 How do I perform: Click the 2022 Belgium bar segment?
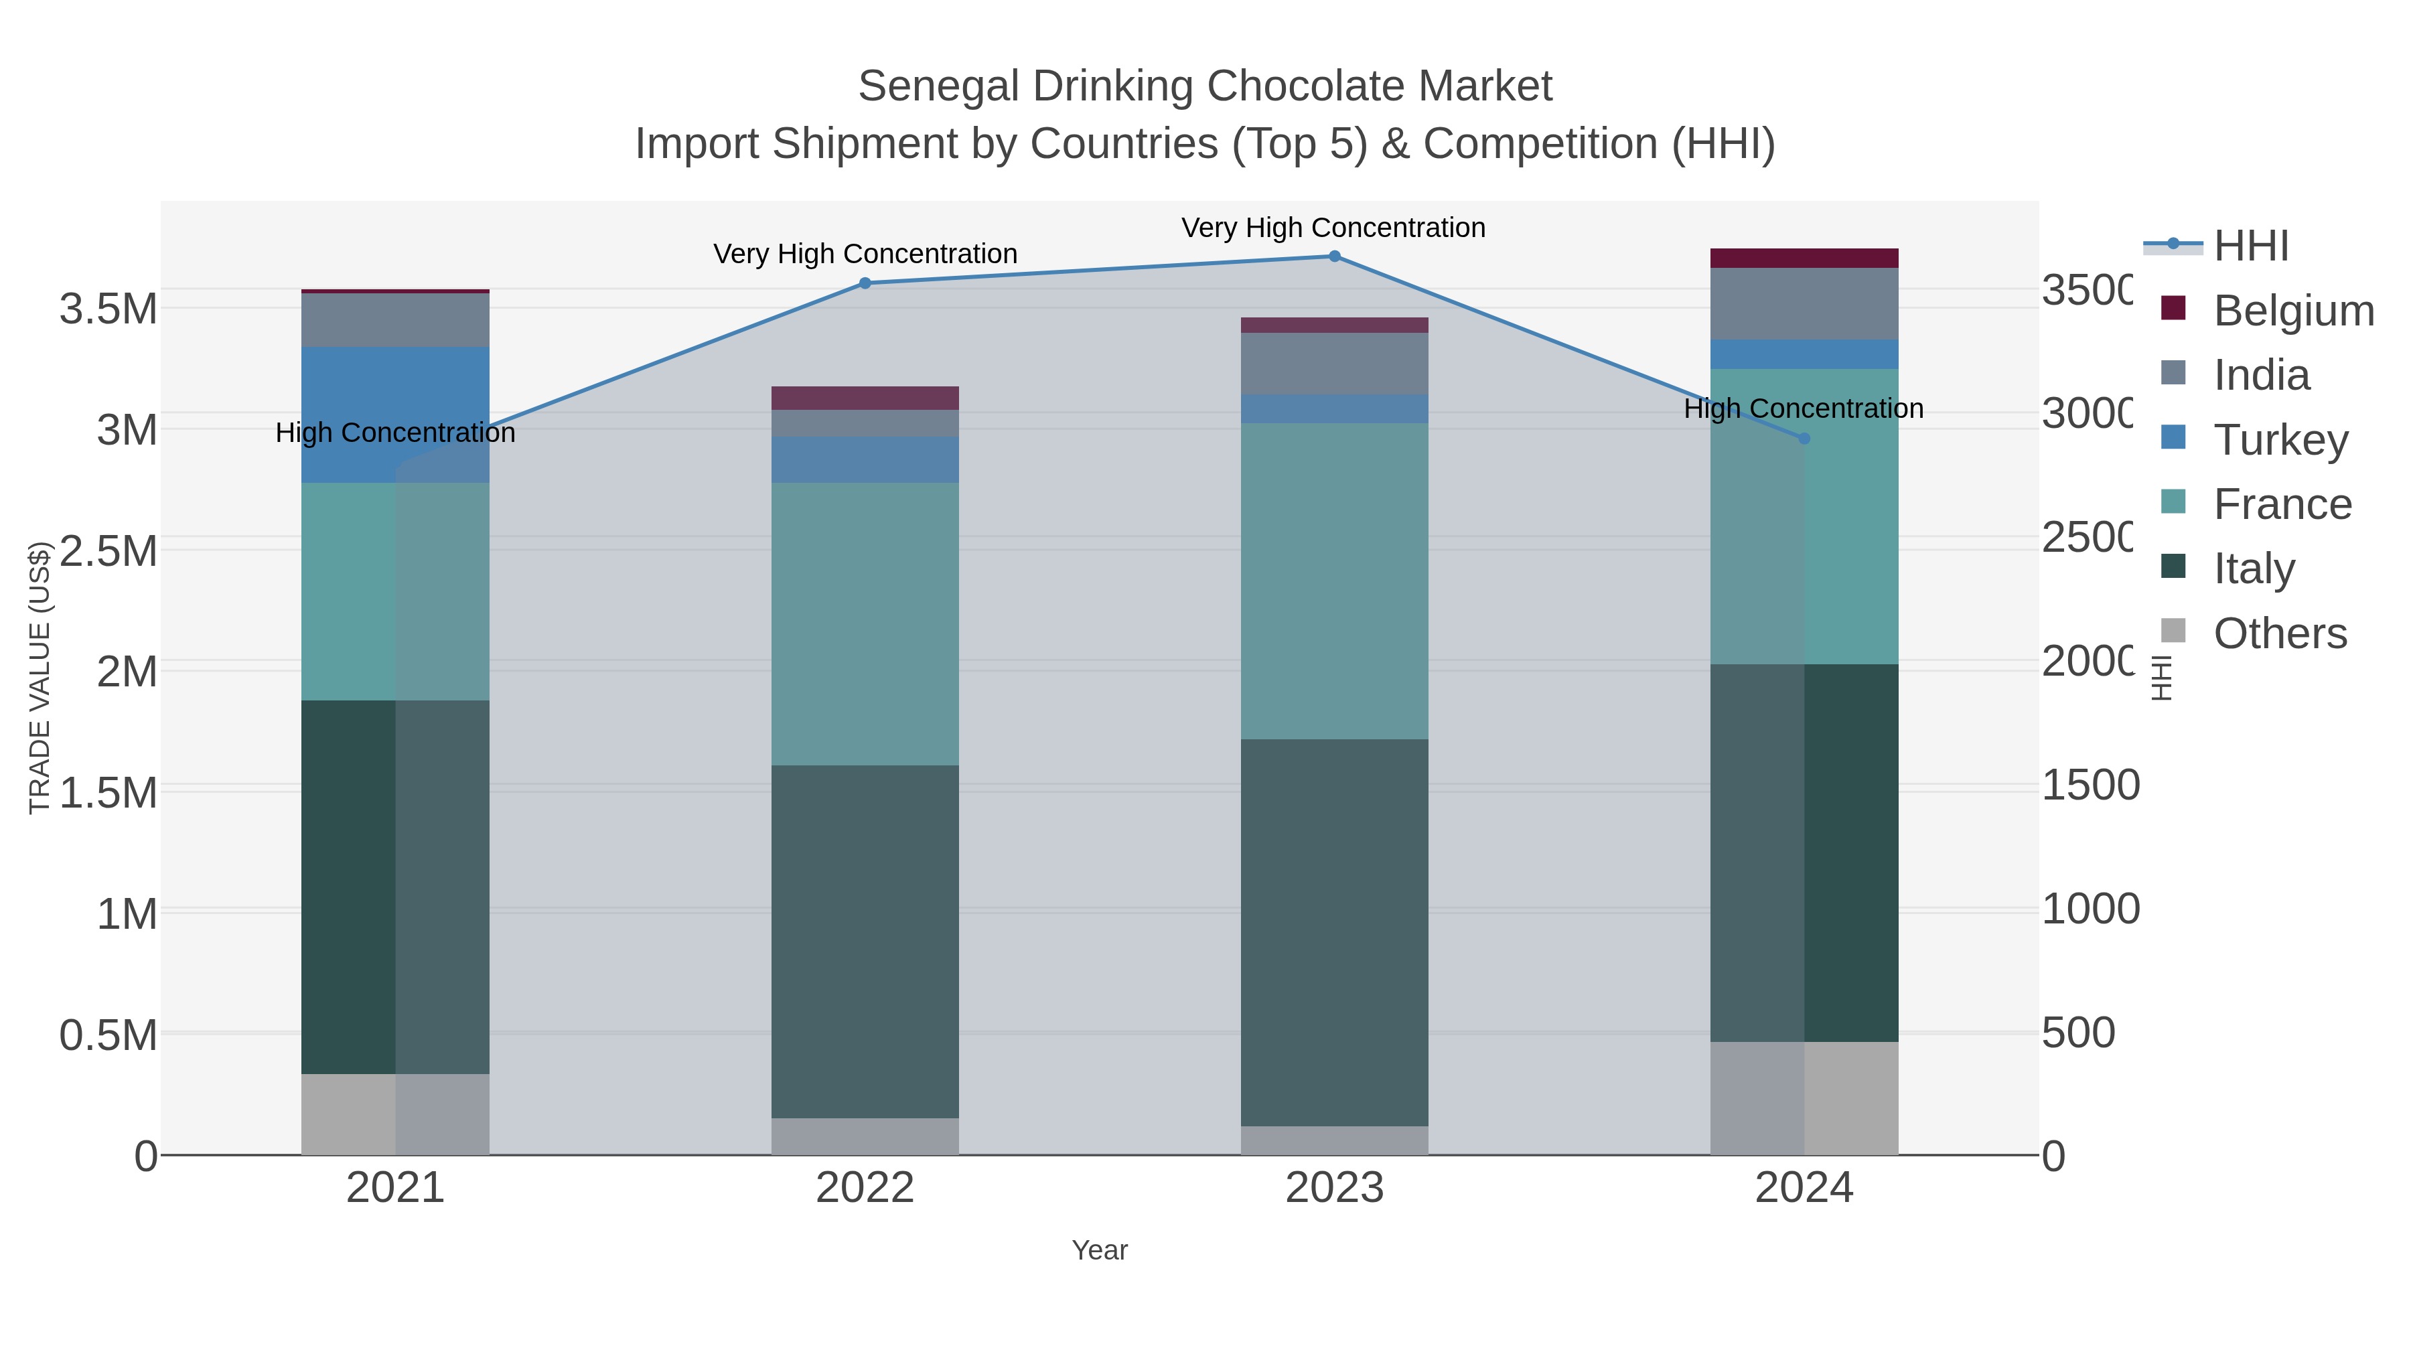865,398
